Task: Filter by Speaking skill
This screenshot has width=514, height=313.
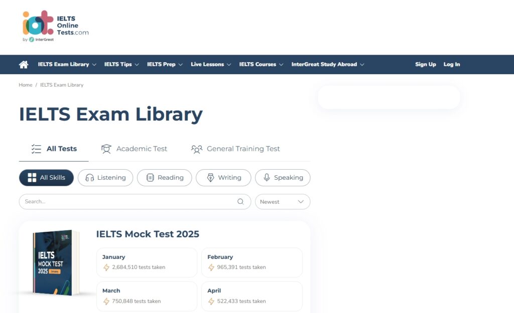Action: pyautogui.click(x=283, y=178)
